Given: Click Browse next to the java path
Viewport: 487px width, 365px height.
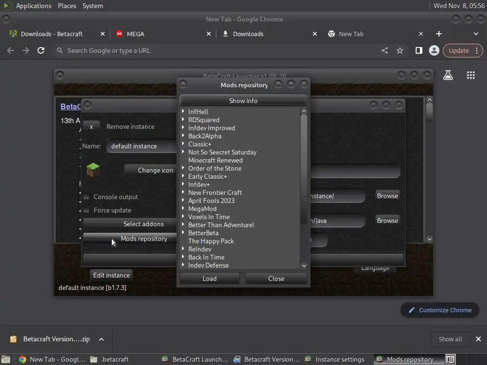Looking at the screenshot, I should tap(387, 221).
